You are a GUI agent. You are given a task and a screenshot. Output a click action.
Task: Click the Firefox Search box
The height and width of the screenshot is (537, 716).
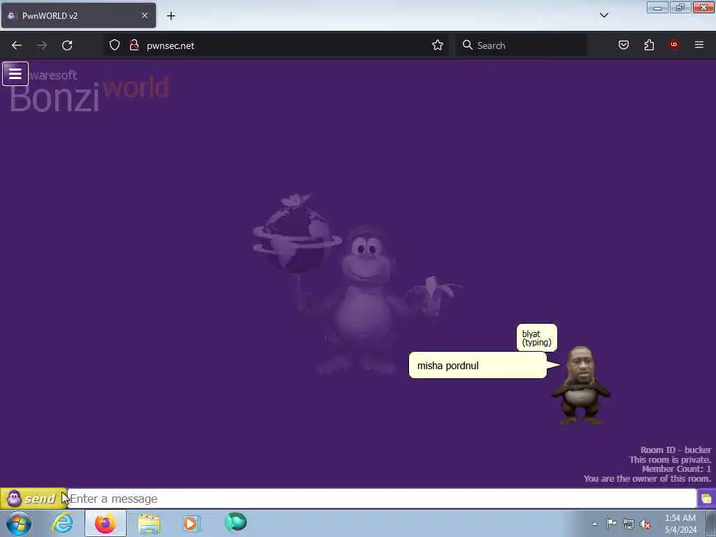coord(522,45)
